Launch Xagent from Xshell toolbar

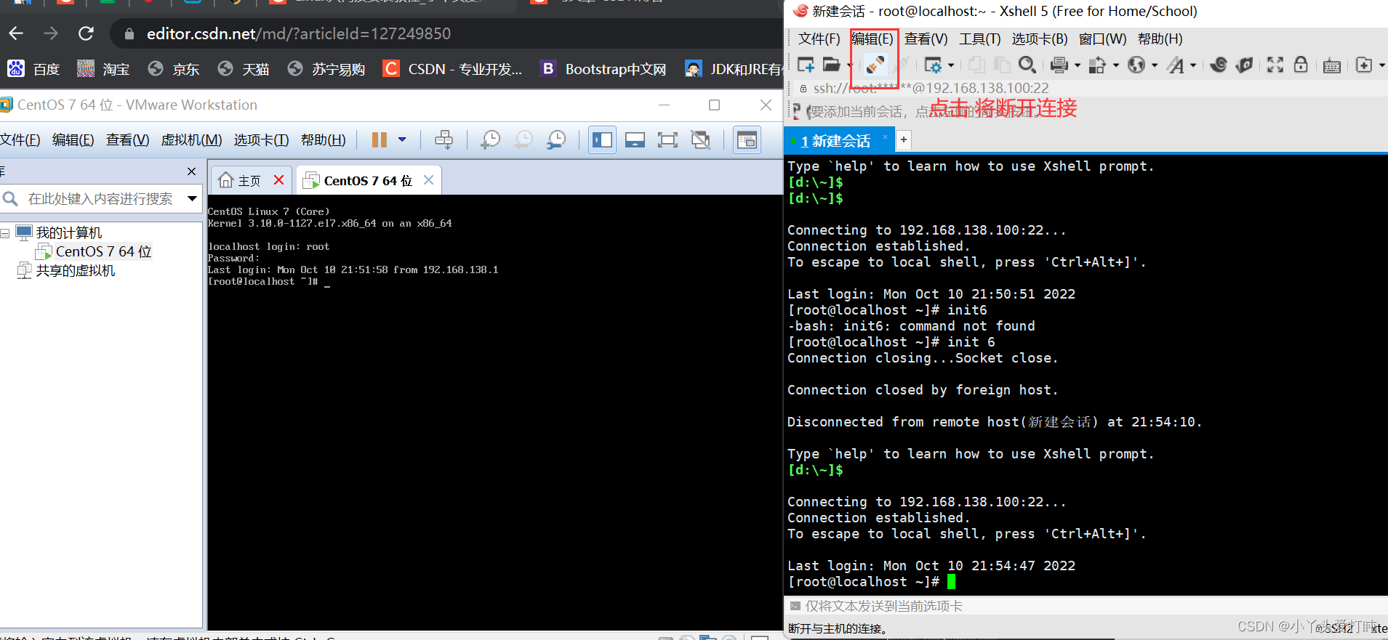pyautogui.click(x=1244, y=65)
